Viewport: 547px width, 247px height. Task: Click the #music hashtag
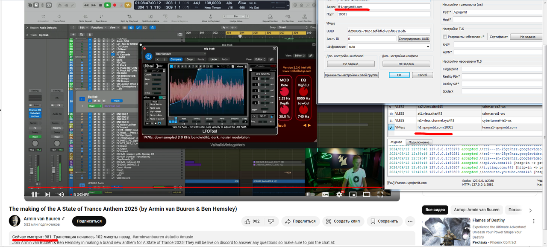pyautogui.click(x=186, y=237)
